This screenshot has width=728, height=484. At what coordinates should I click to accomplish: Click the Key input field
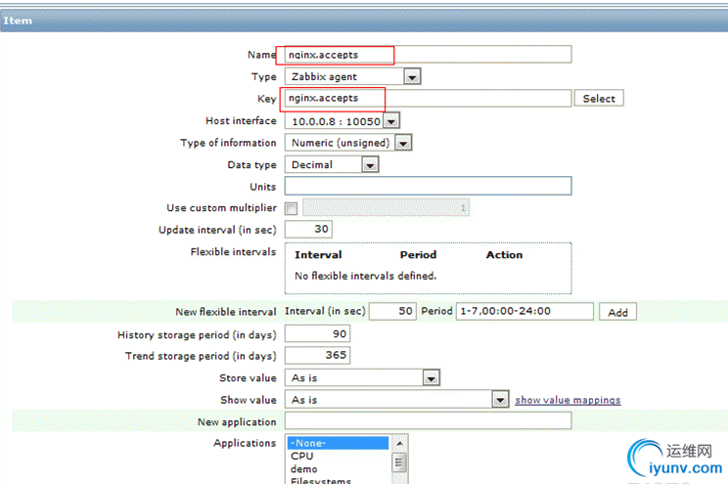click(x=428, y=98)
